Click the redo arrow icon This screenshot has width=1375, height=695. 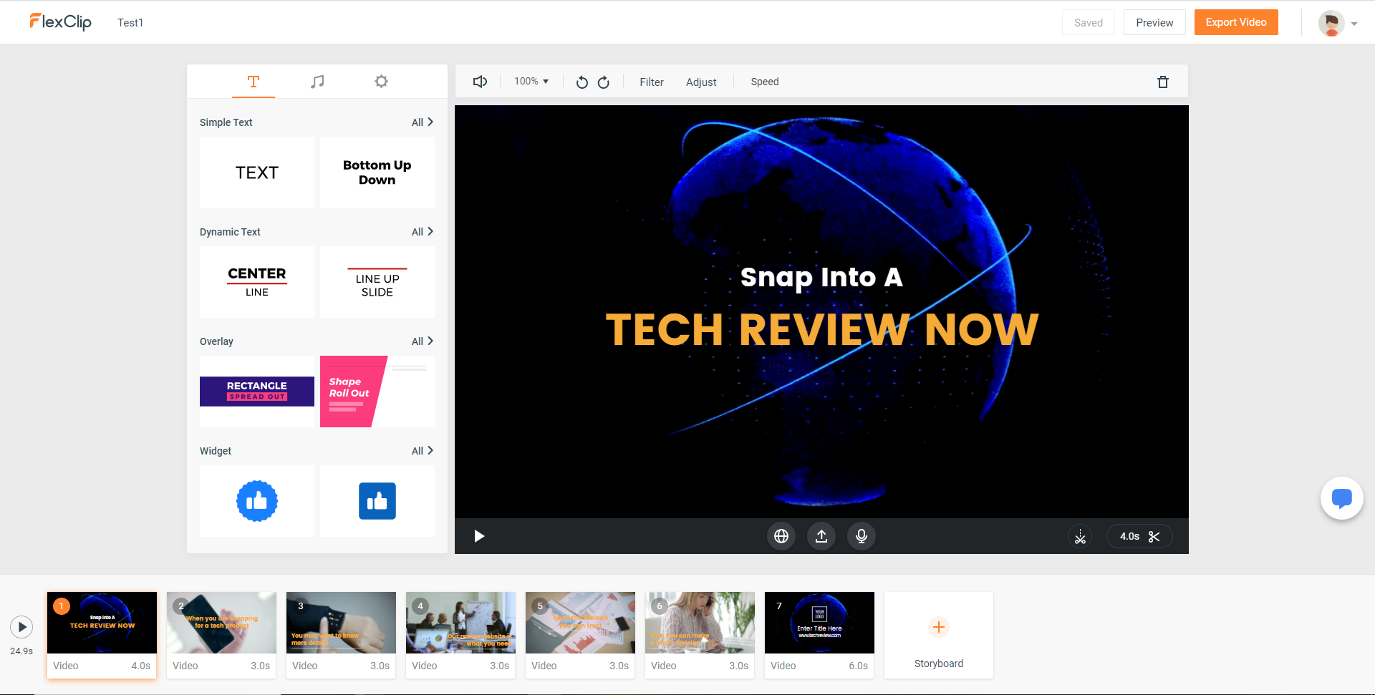(604, 82)
